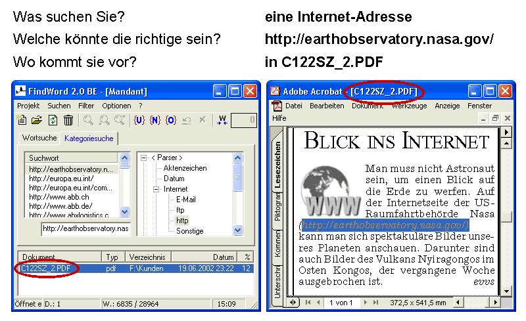Viewport: 526px width, 321px height.
Task: Click the category tree scroll down arrow
Action: (238, 230)
